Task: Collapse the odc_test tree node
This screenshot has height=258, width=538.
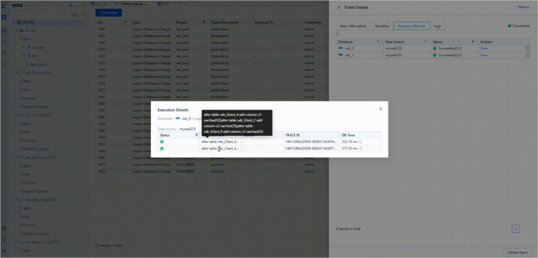Action: (13, 22)
